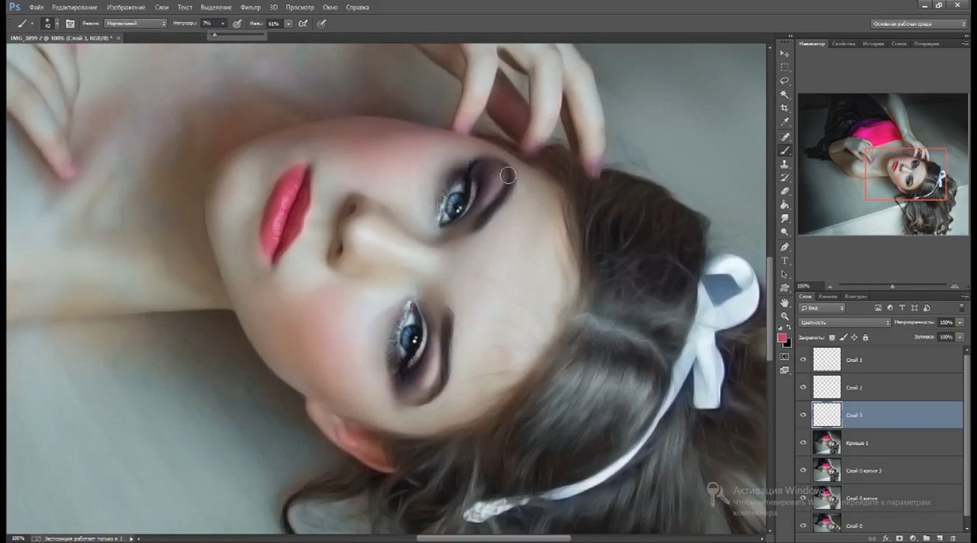The image size is (977, 543).
Task: Hide the Кривые 1 layer
Action: (x=803, y=443)
